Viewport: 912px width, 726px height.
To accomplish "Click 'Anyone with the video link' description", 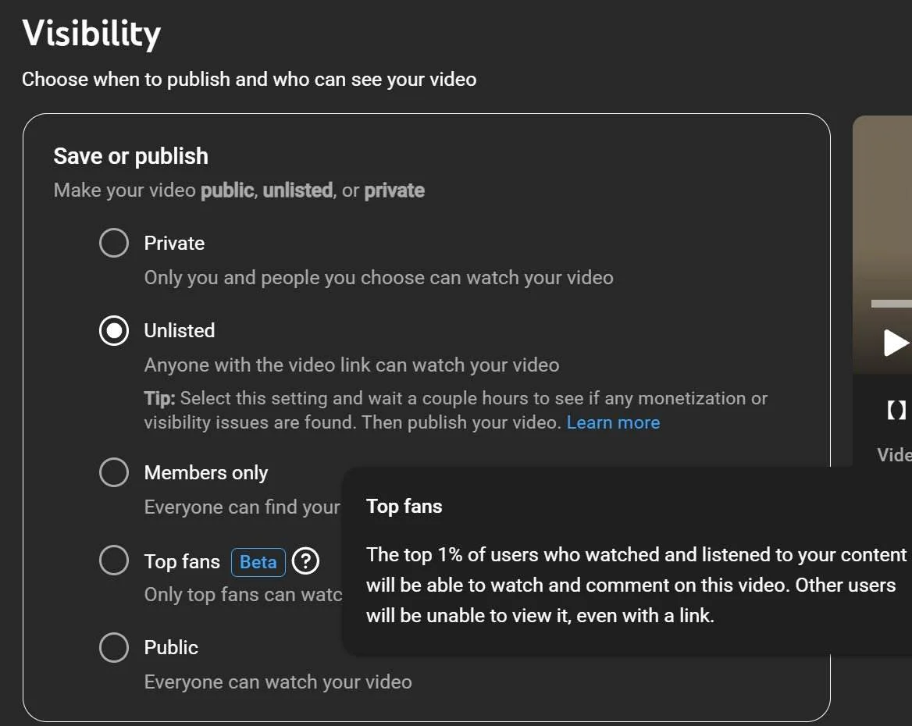I will point(351,365).
